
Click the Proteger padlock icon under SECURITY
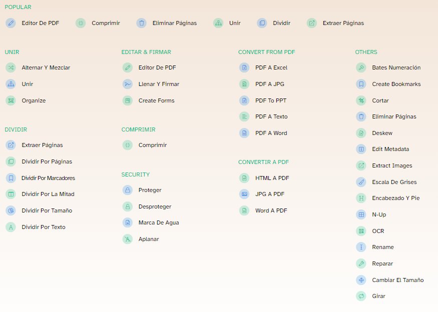pos(127,190)
